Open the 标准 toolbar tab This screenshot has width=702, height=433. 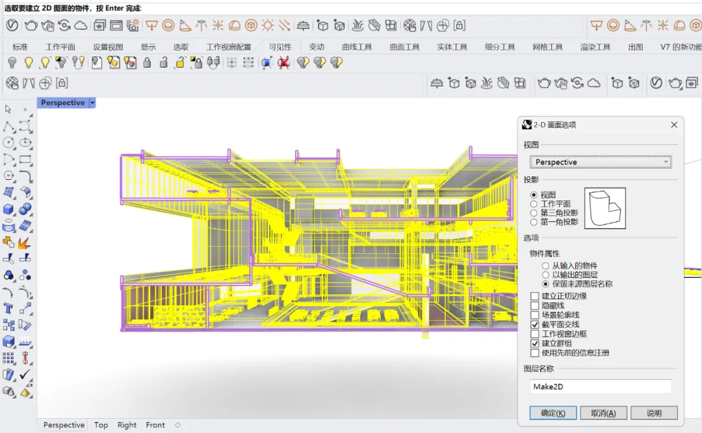click(x=19, y=47)
